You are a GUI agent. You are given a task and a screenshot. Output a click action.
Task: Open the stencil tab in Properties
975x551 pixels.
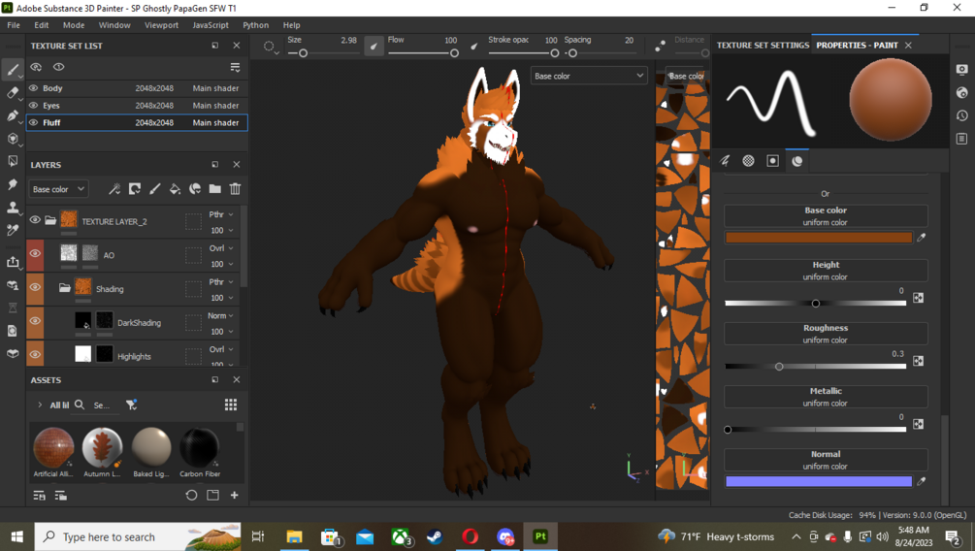[x=773, y=161]
